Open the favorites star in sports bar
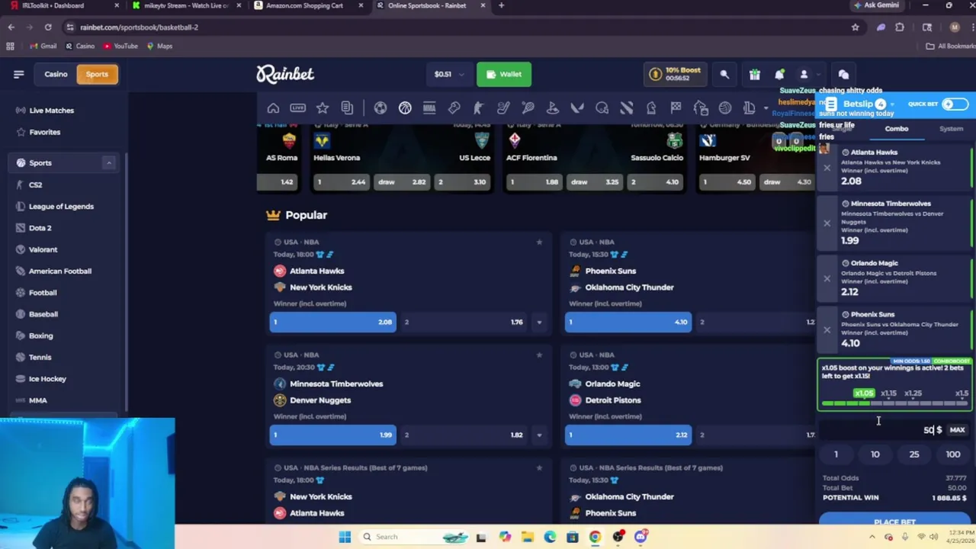The width and height of the screenshot is (976, 549). point(323,108)
